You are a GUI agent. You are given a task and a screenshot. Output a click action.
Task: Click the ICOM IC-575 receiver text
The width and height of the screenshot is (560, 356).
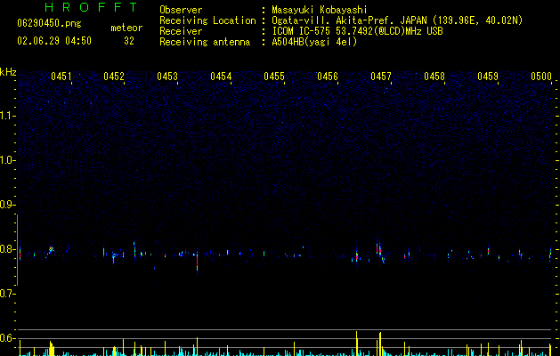357,31
